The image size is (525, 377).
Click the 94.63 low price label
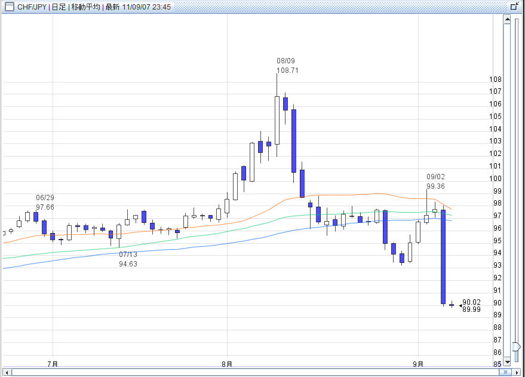point(128,264)
